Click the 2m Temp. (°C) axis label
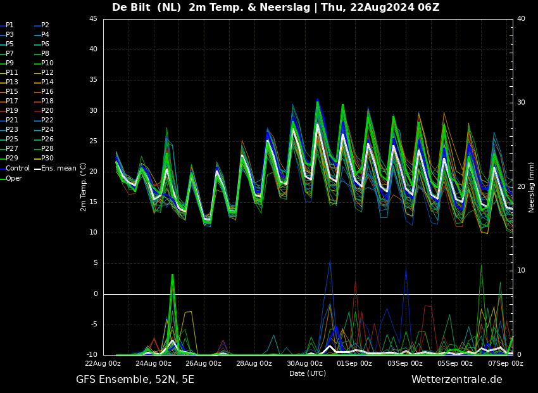This screenshot has width=538, height=393. click(x=84, y=186)
